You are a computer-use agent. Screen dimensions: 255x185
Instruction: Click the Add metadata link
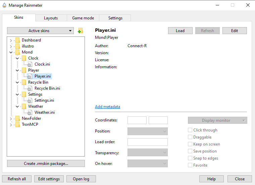(107, 106)
